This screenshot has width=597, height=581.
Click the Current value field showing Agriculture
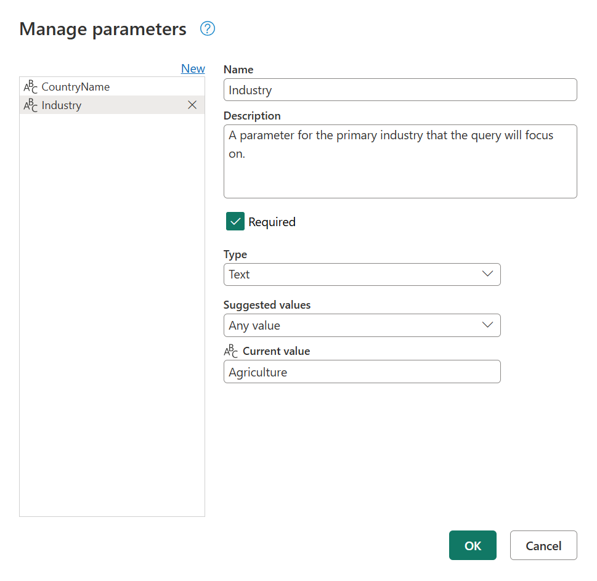click(362, 372)
